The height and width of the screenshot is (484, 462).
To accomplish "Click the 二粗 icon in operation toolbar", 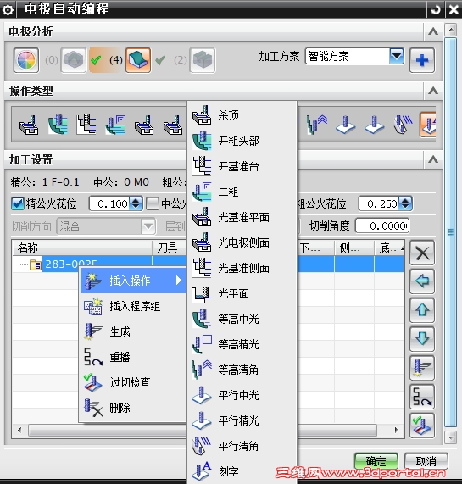I will pyautogui.click(x=115, y=125).
